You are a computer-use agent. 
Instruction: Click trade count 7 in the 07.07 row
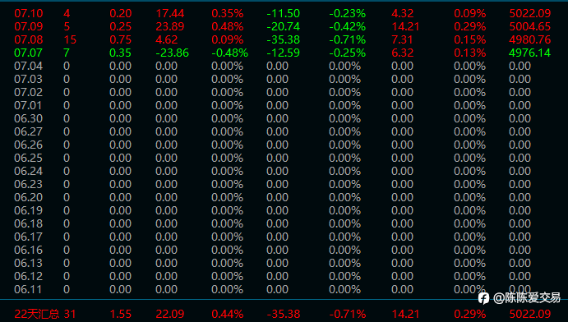click(67, 53)
